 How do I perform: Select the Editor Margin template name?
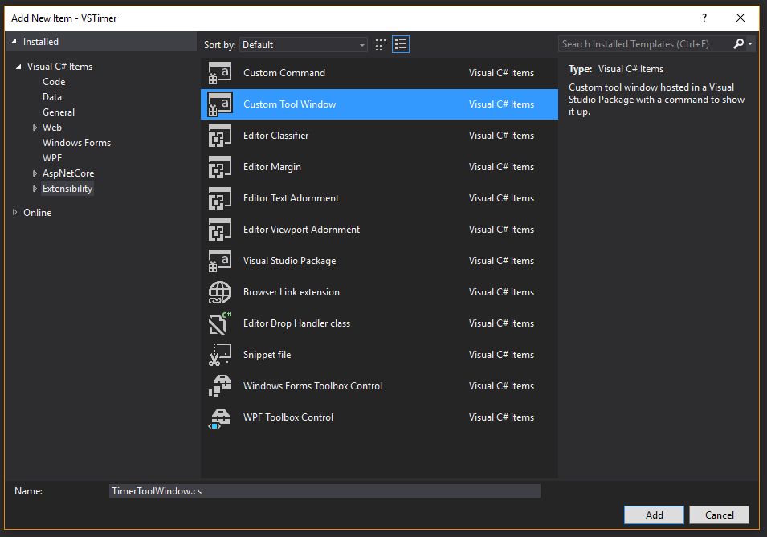pyautogui.click(x=272, y=167)
